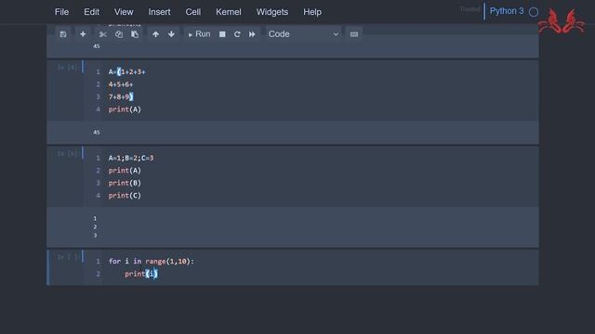
Task: Click code line 4+5+6+
Action: pos(121,84)
